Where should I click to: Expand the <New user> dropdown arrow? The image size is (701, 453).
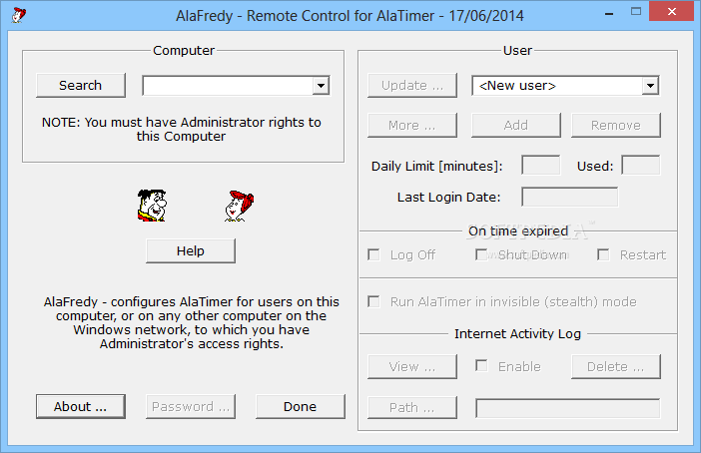click(650, 86)
